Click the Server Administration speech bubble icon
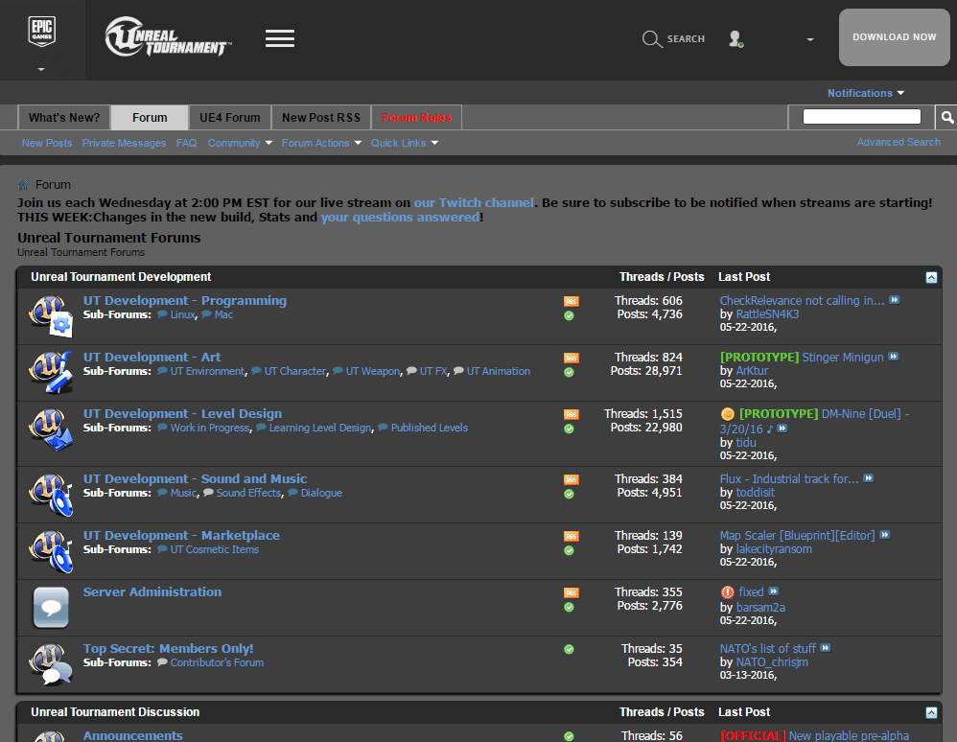Screen dimensions: 957x742 50,607
